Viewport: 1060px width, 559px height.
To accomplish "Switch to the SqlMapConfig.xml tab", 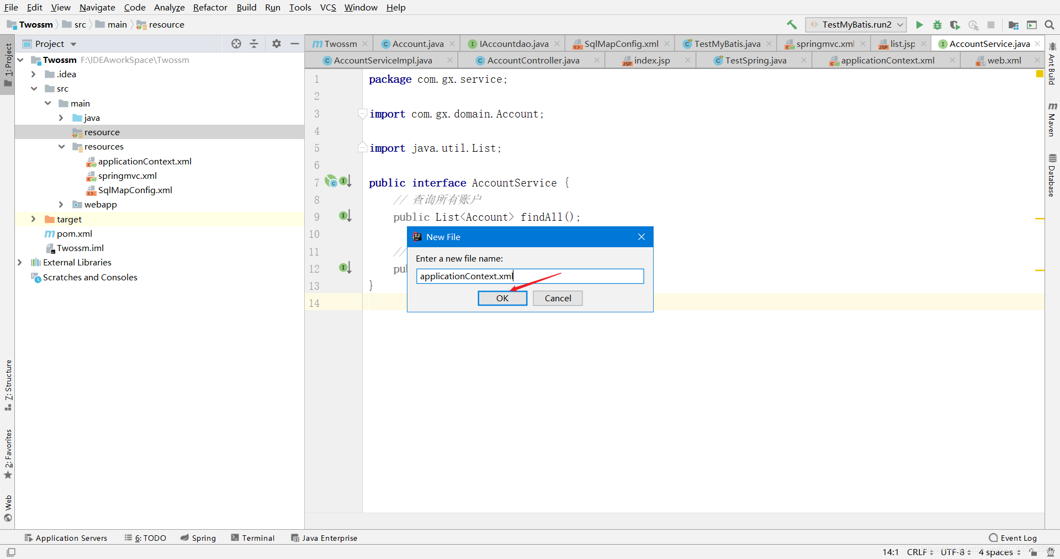I will 621,44.
